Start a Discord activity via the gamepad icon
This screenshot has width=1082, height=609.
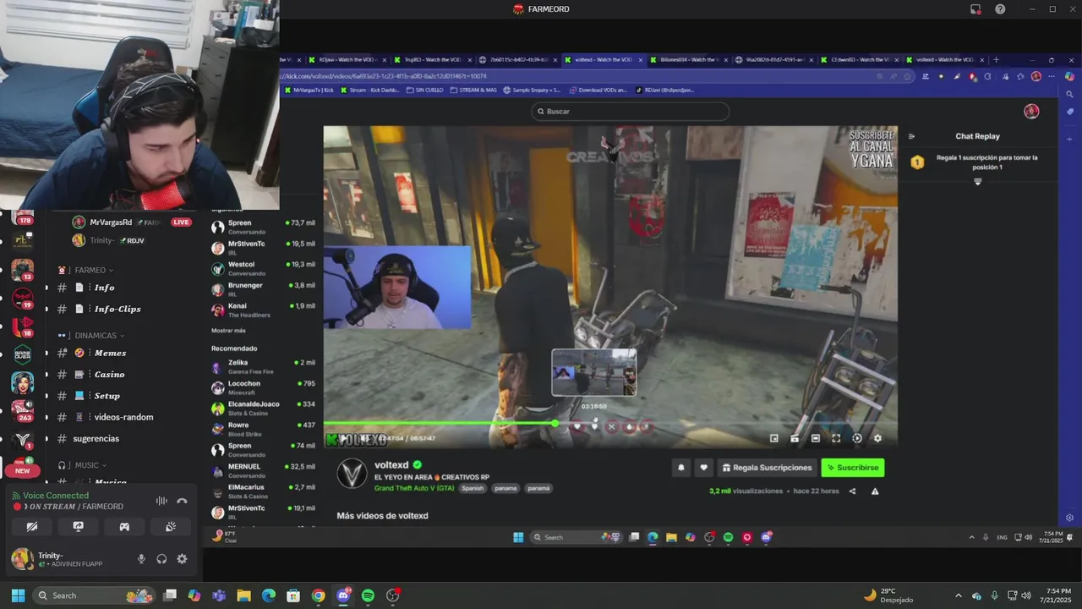point(124,526)
